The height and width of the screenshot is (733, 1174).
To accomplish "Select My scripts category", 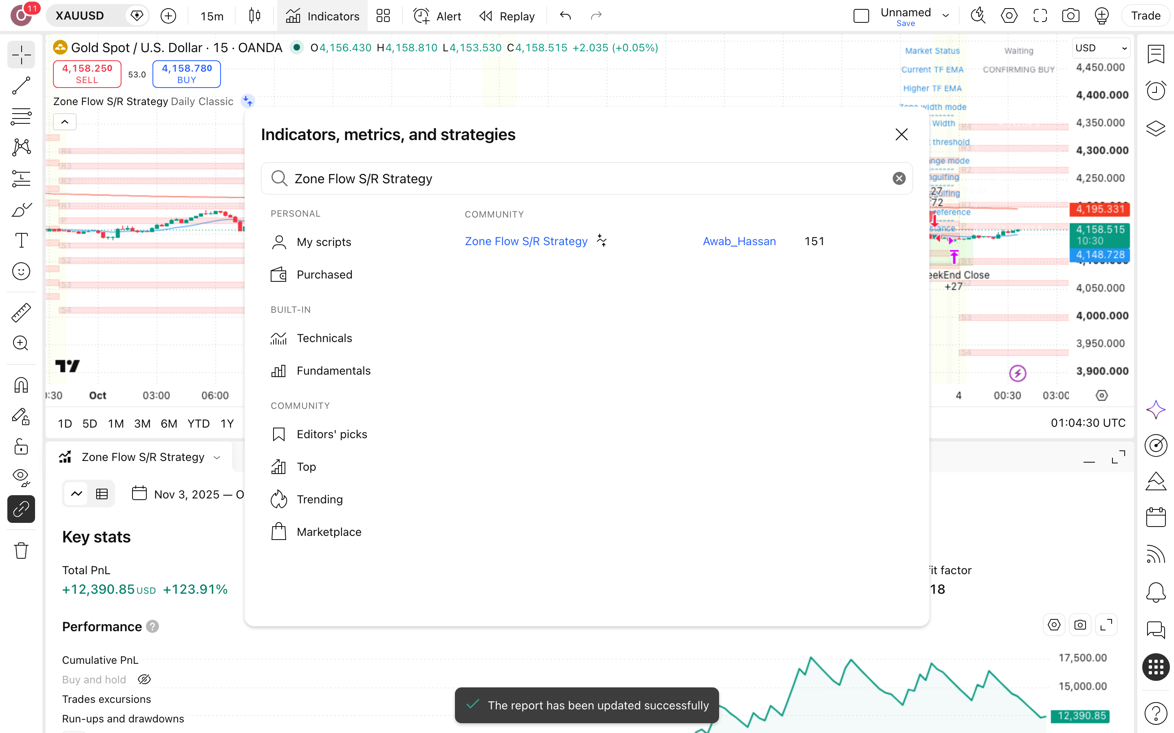I will (311, 242).
